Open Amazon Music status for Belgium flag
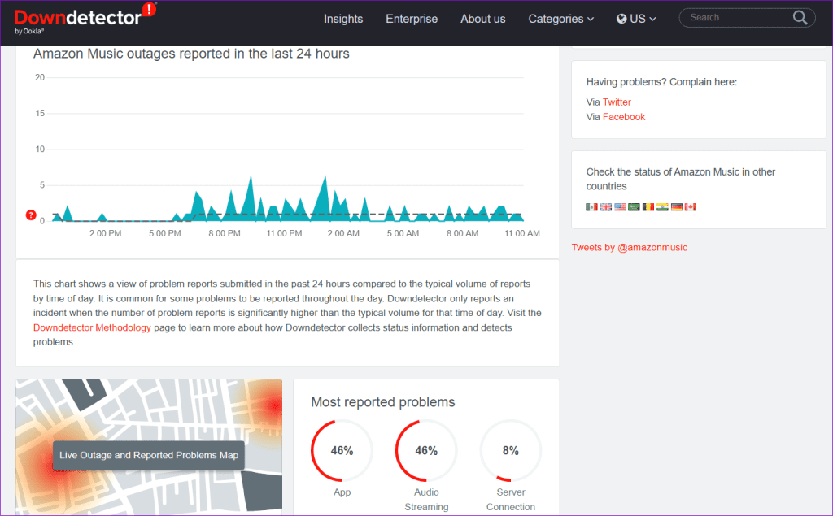The width and height of the screenshot is (833, 516). [x=648, y=207]
